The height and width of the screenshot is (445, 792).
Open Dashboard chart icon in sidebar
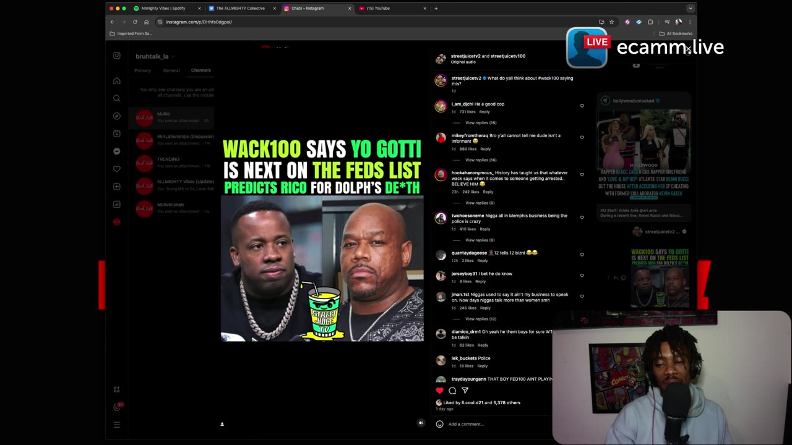(116, 204)
